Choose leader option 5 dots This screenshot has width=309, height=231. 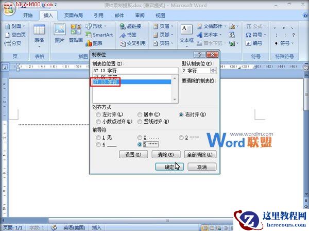[148, 144]
